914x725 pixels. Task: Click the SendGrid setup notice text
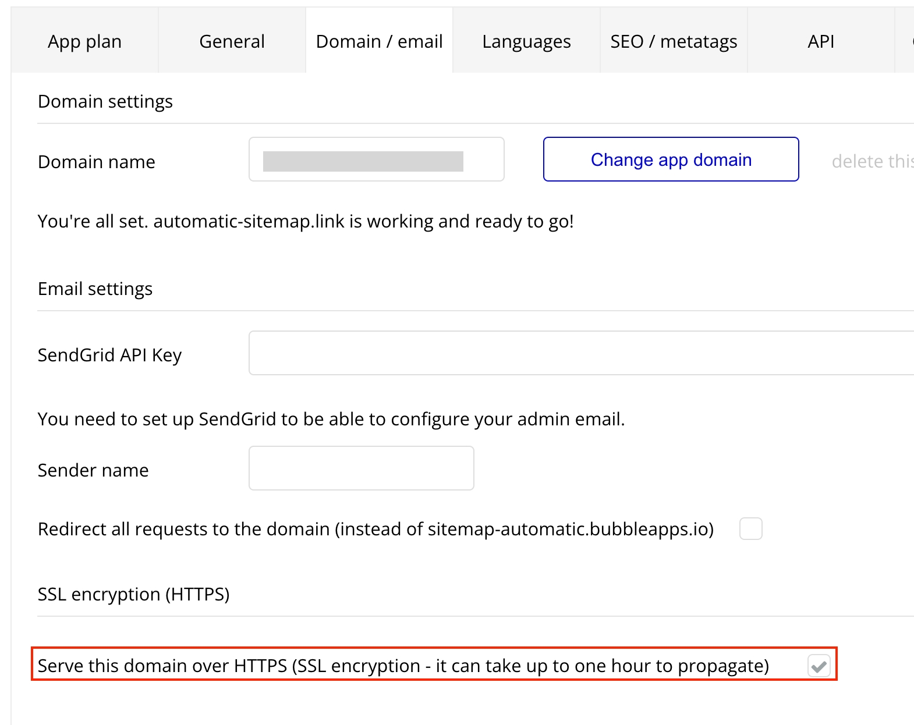pyautogui.click(x=331, y=419)
